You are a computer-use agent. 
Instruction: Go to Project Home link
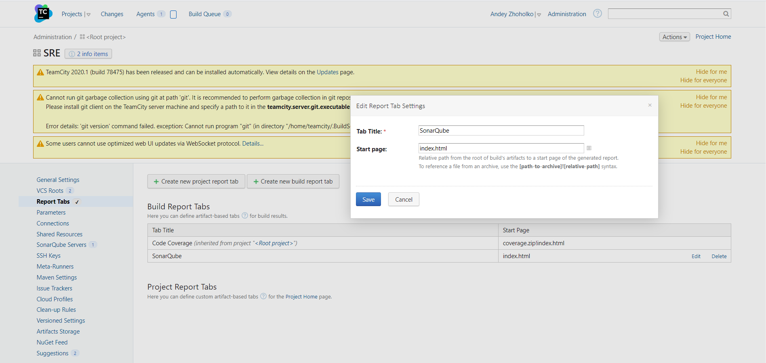(713, 37)
